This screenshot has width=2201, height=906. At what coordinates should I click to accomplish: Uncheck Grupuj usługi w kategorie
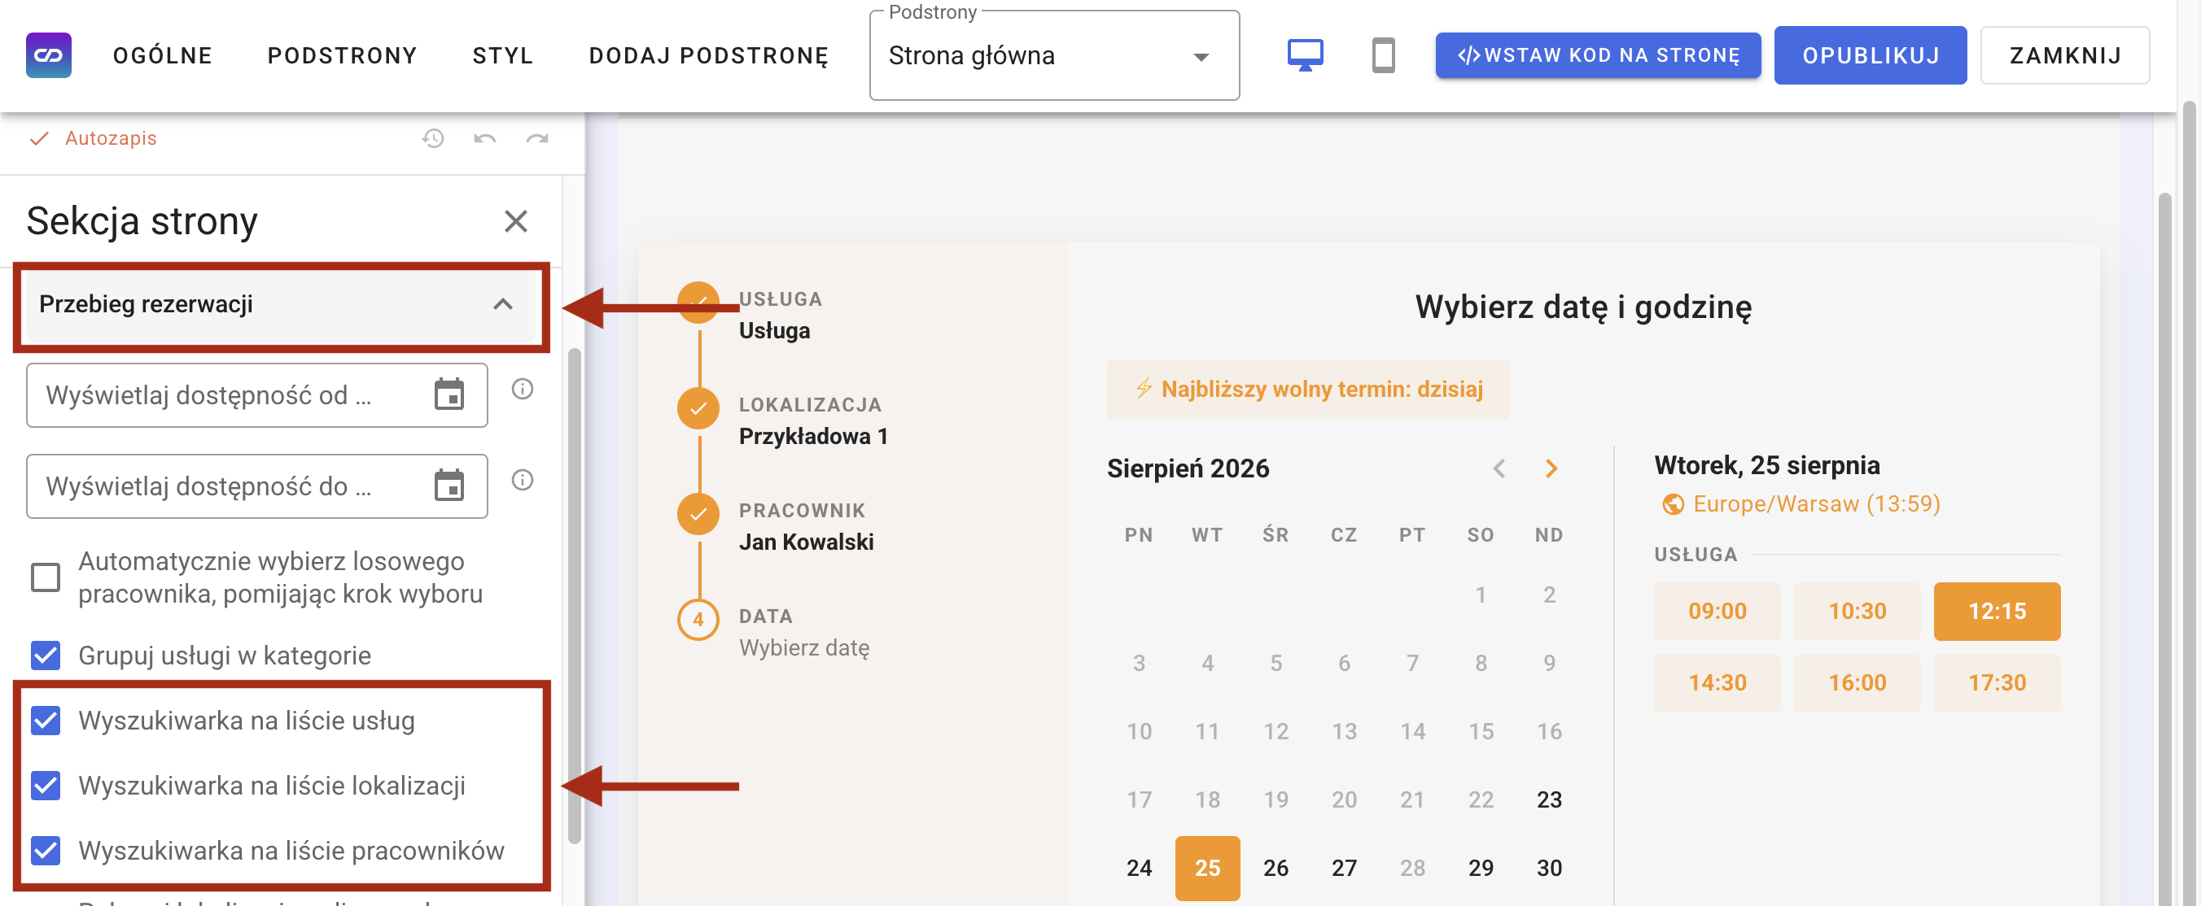46,655
